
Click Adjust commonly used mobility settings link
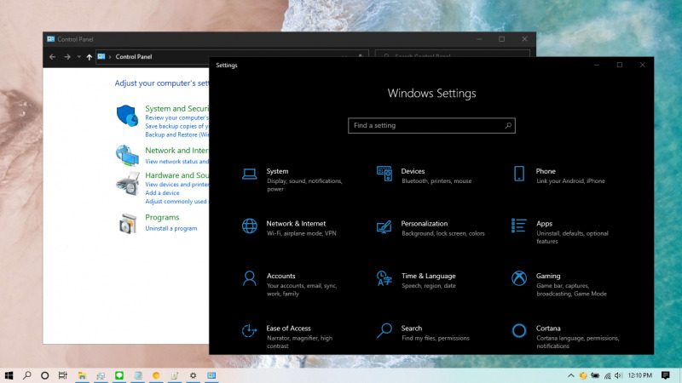(177, 202)
